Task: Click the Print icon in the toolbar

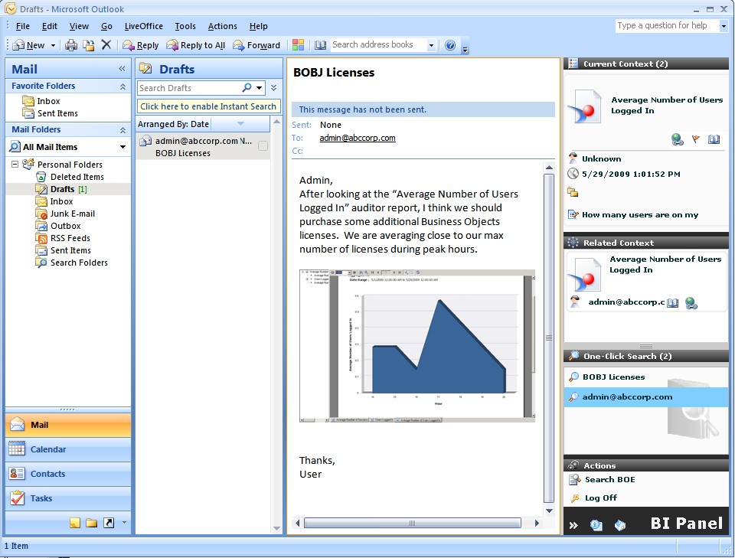Action: pos(71,45)
